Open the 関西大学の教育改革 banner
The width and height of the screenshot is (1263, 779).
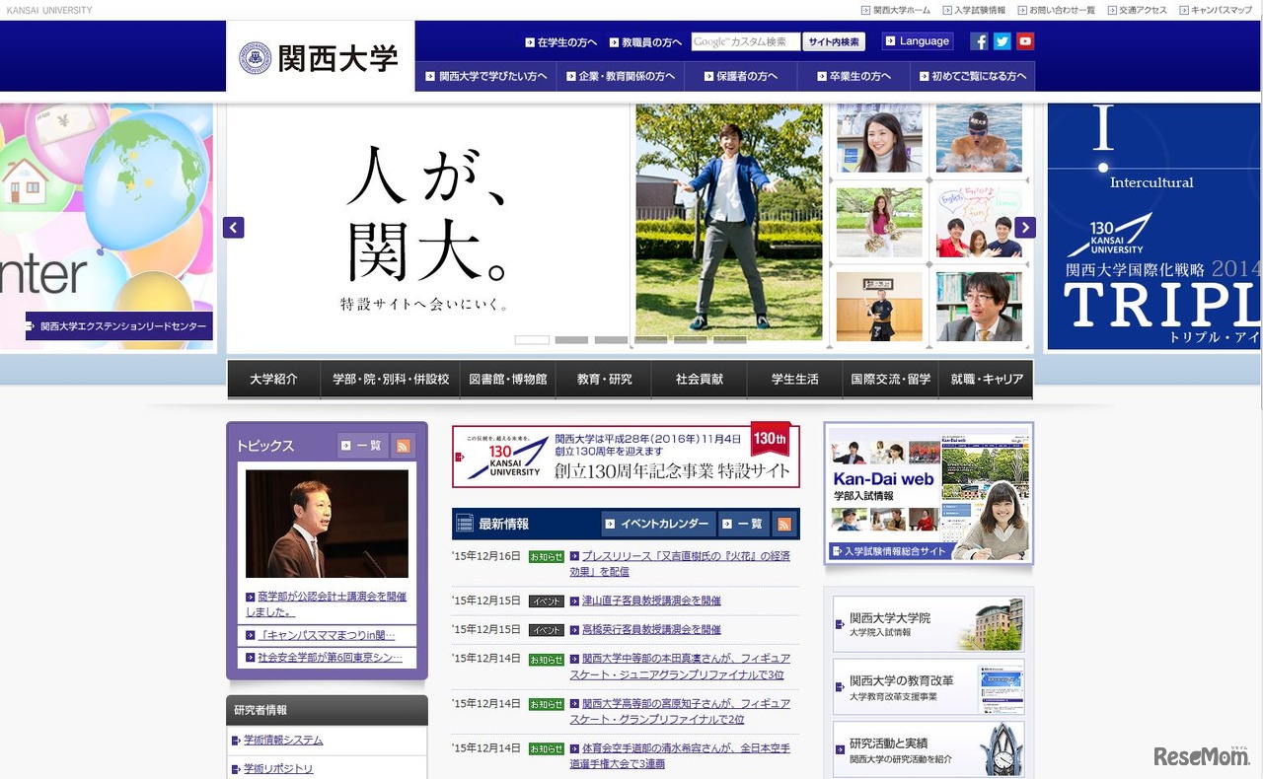pos(929,687)
